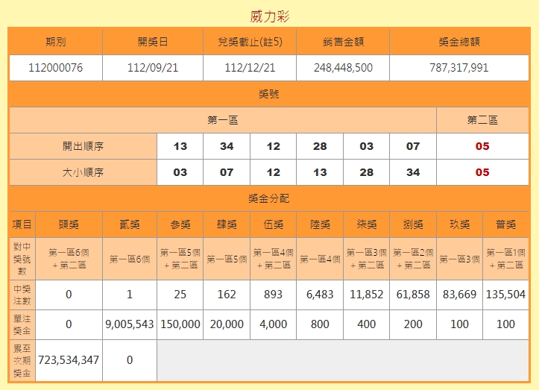539x390 pixels.
Task: Click the 獎金總額 header cell
Action: point(459,42)
